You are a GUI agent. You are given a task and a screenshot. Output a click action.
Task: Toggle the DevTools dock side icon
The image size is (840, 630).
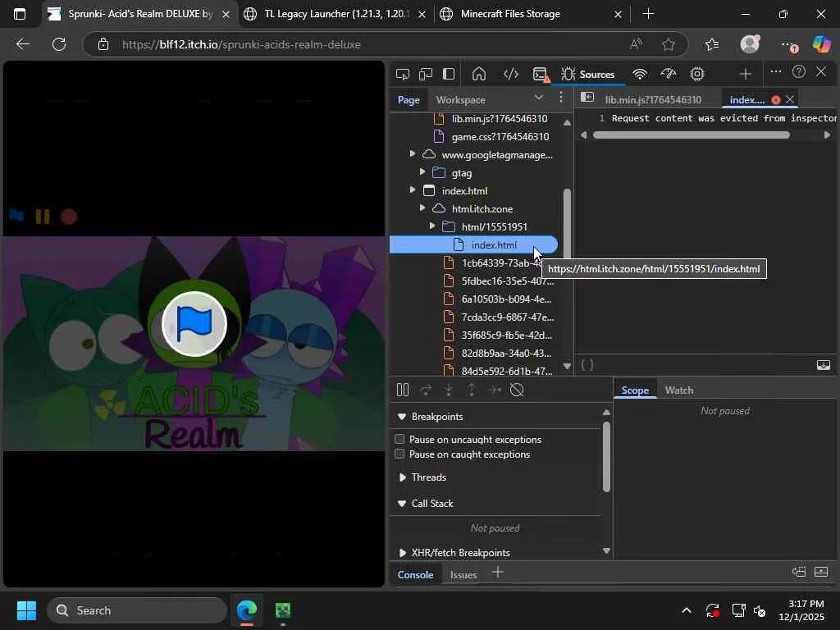449,74
